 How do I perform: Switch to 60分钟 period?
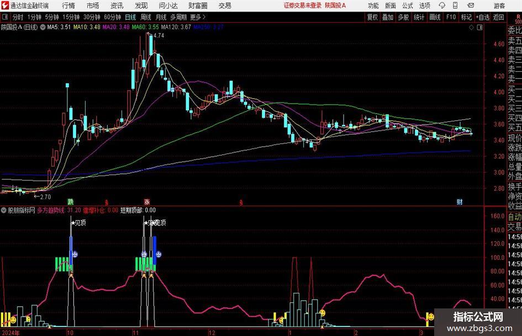(112, 17)
